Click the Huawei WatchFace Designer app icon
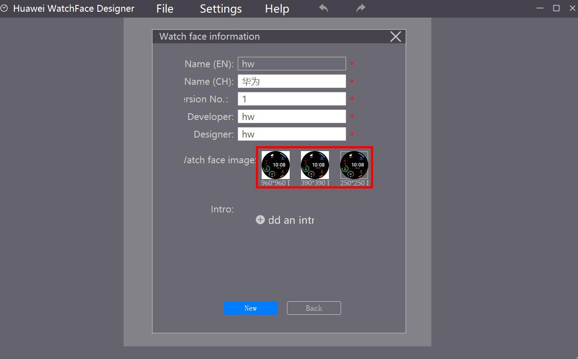Viewport: 578px width, 359px height. (4, 8)
